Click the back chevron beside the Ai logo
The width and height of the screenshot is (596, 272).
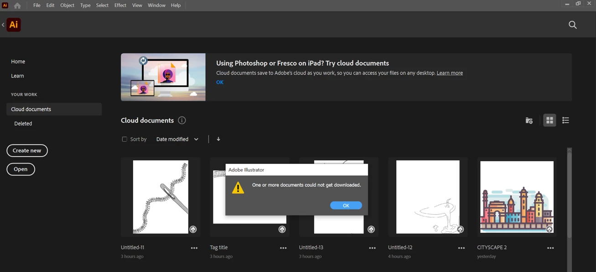click(3, 25)
